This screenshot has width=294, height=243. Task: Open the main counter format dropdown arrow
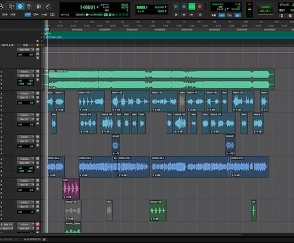coord(98,7)
